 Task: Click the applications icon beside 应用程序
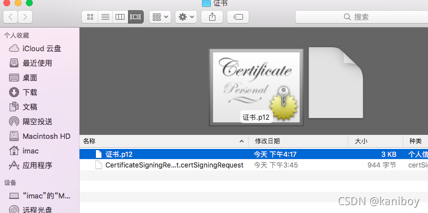tap(14, 165)
